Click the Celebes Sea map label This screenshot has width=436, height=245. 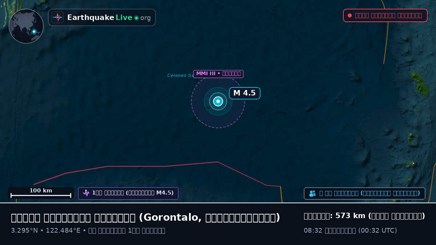(x=180, y=75)
